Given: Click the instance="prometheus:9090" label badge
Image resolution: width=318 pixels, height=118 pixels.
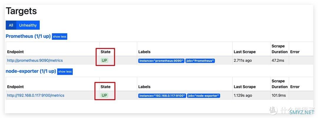Looking at the screenshot, I should [161, 61].
